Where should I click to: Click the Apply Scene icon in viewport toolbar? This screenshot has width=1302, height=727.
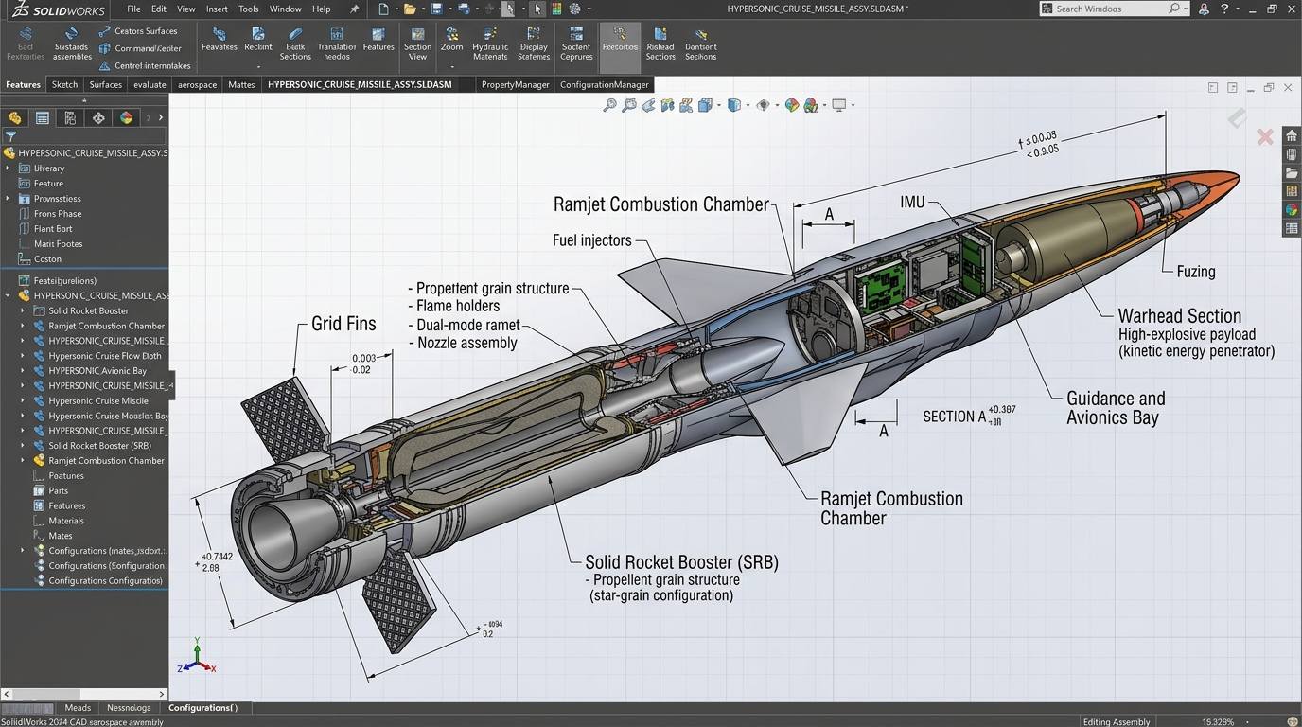tap(811, 105)
